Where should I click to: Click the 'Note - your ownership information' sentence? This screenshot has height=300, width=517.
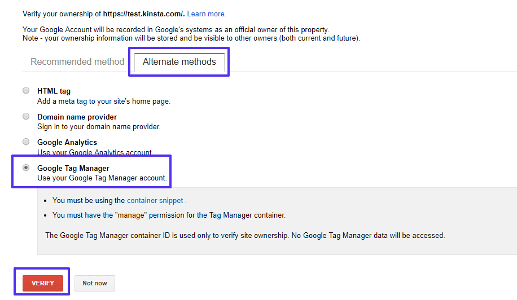pos(191,38)
